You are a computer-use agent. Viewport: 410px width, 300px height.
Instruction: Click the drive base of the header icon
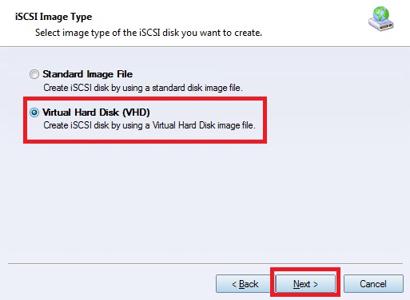point(381,26)
